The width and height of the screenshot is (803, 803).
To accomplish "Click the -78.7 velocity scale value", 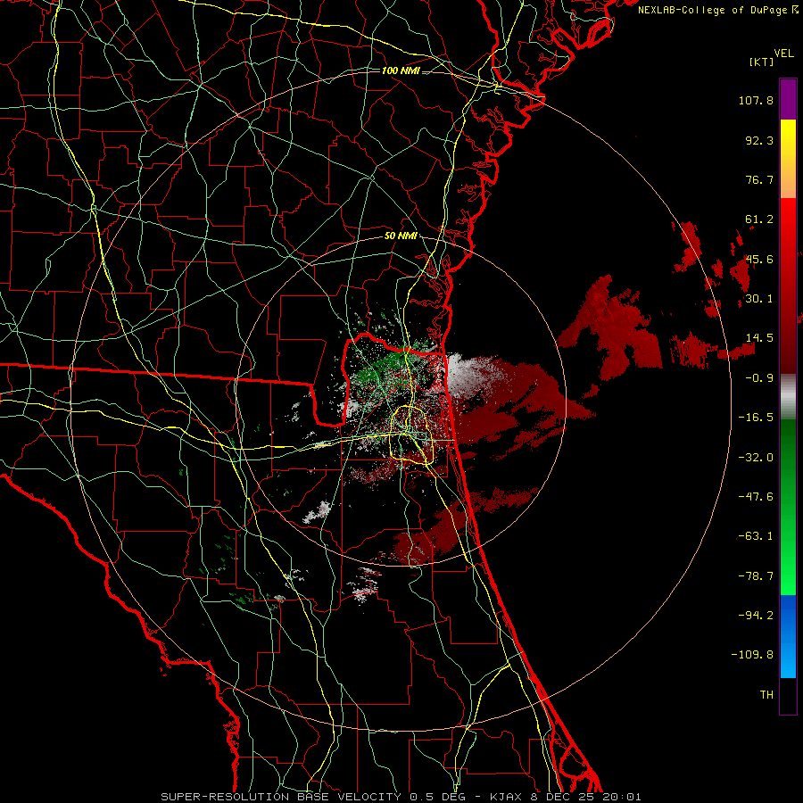I will point(756,576).
